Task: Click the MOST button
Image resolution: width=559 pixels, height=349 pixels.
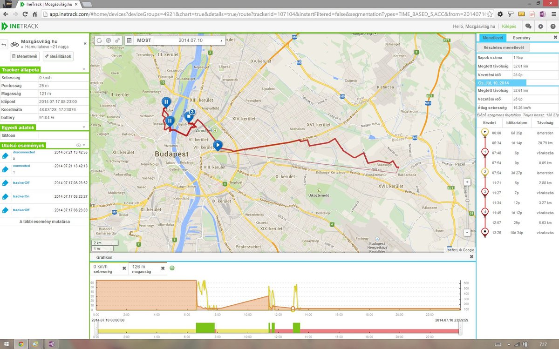Action: point(144,40)
